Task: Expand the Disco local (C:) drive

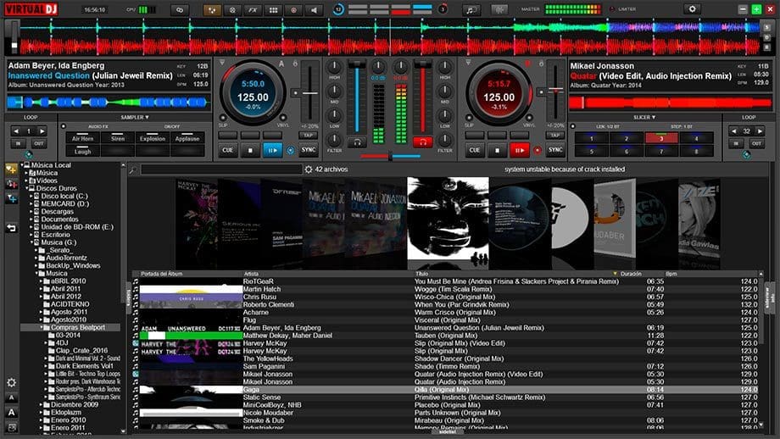Action: pyautogui.click(x=31, y=197)
